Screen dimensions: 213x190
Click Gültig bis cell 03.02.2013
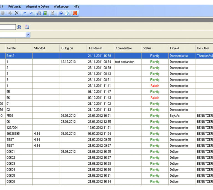(x=73, y=134)
